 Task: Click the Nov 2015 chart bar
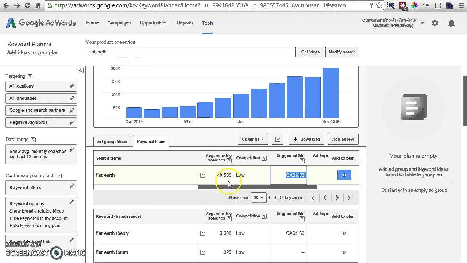(331, 93)
